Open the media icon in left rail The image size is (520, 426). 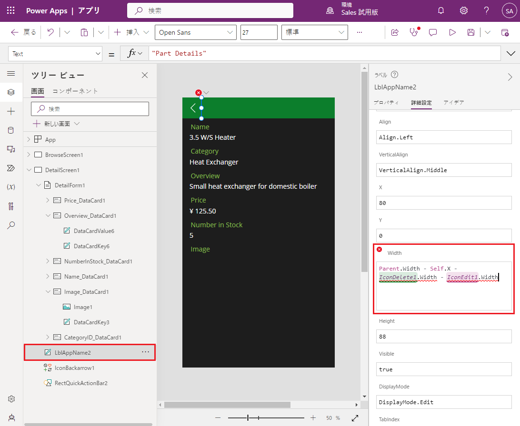pyautogui.click(x=11, y=149)
